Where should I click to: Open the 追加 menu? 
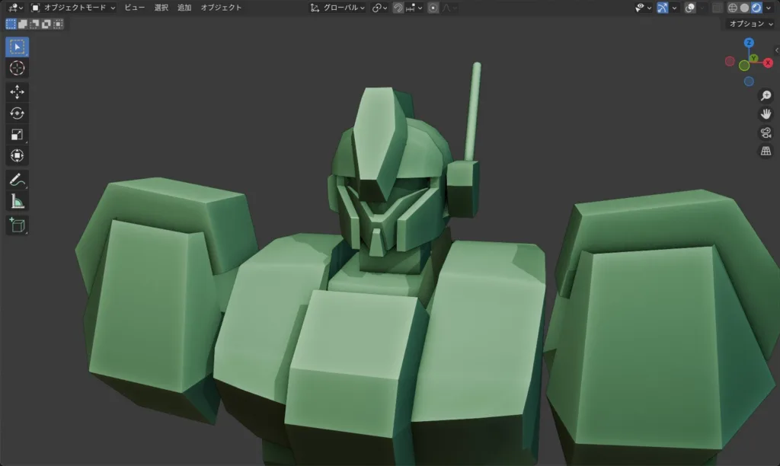[184, 8]
